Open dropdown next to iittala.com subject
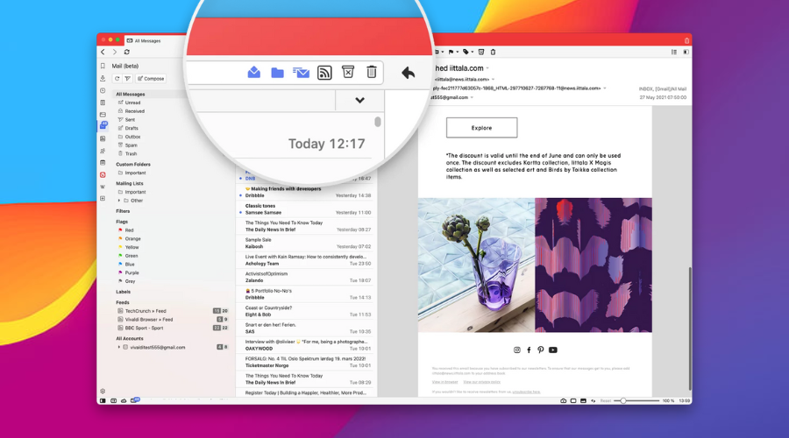Viewport: 789px width, 438px height. pyautogui.click(x=487, y=68)
